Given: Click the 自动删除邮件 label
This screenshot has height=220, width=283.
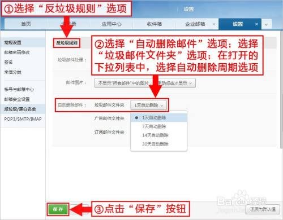Looking at the screenshot, I should click(72, 105).
